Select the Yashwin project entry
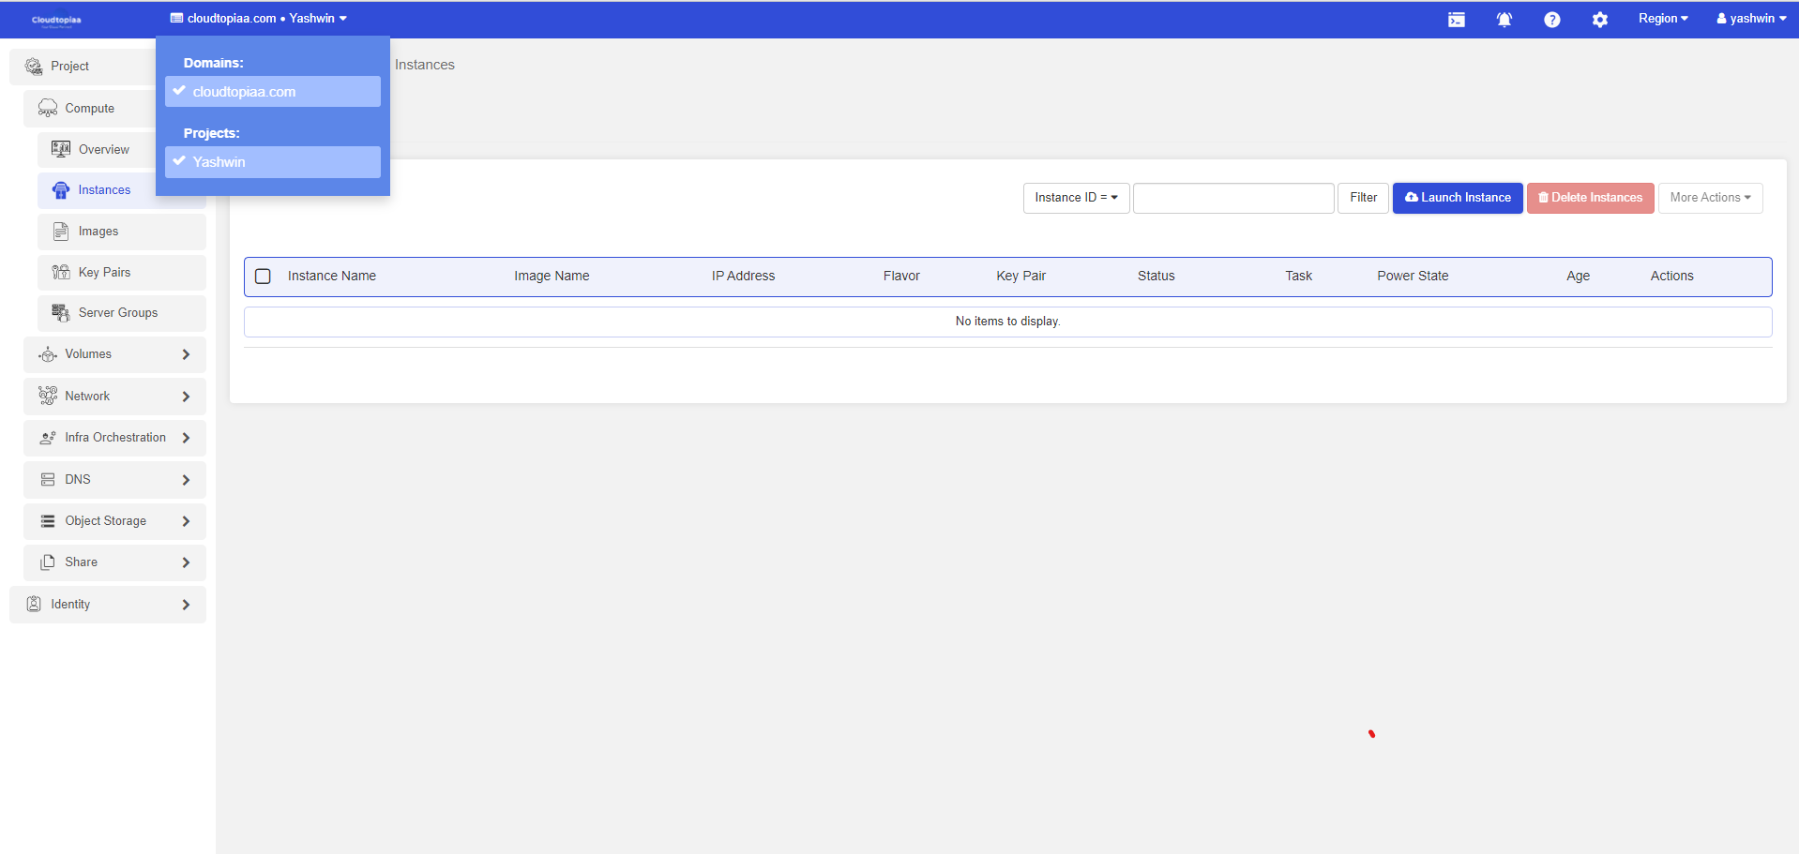 point(272,162)
